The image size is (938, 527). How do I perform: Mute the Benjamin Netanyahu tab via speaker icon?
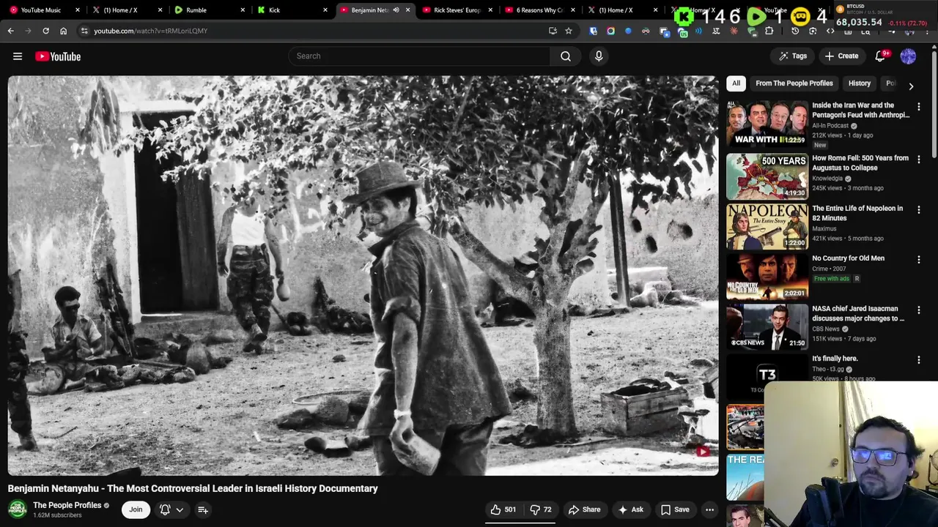point(396,10)
